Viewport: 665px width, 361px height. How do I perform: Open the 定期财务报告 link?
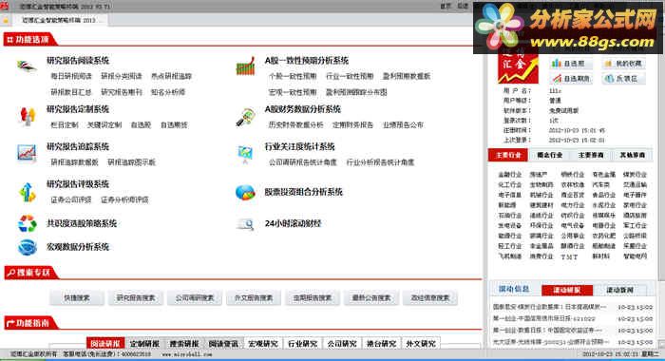point(352,124)
